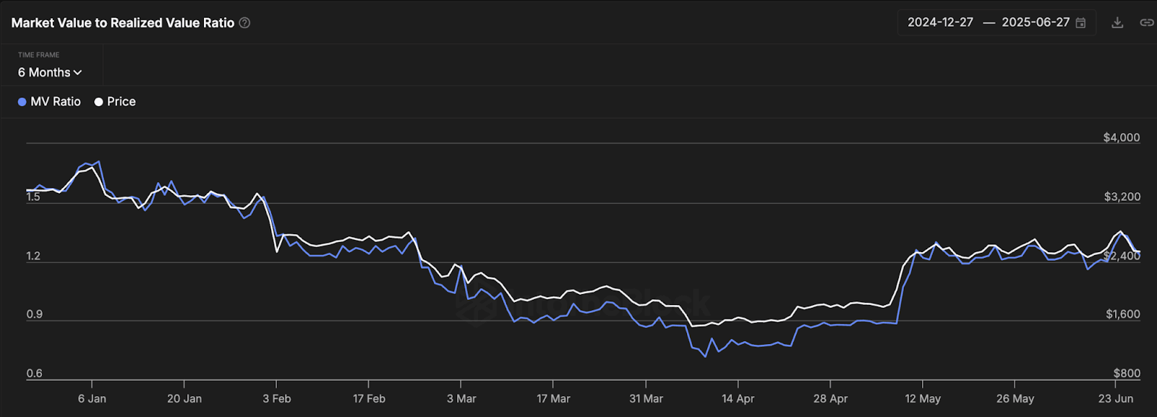Open the calendar date picker icon
The width and height of the screenshot is (1157, 417).
1081,23
